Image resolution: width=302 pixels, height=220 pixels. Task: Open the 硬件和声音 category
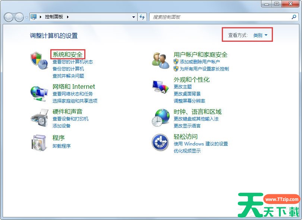pyautogui.click(x=67, y=111)
